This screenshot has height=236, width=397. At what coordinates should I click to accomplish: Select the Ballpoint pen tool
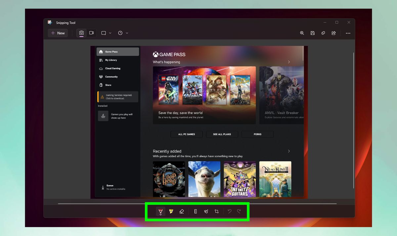click(160, 210)
